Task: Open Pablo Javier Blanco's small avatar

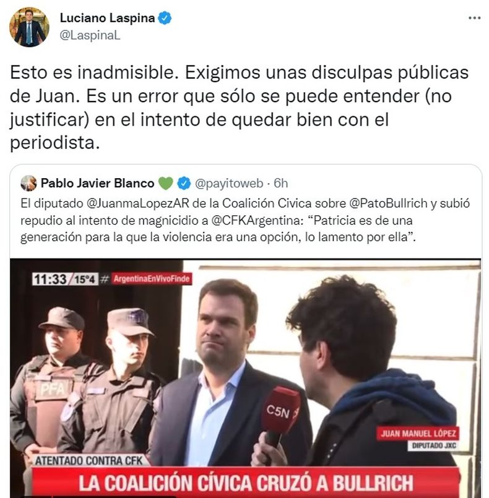Action: coord(28,183)
